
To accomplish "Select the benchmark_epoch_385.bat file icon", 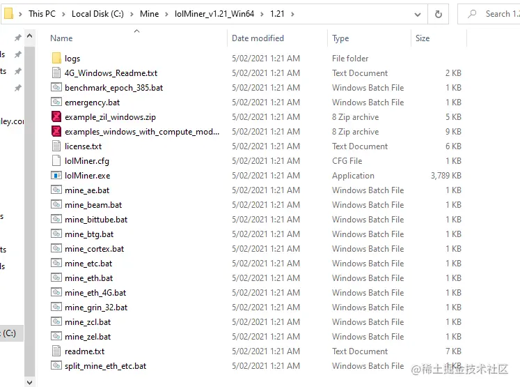I will (56, 87).
